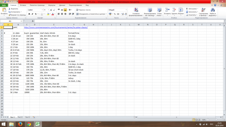226x127 pixels.
Task: Click the insert function fx button
Action: tap(33, 21)
